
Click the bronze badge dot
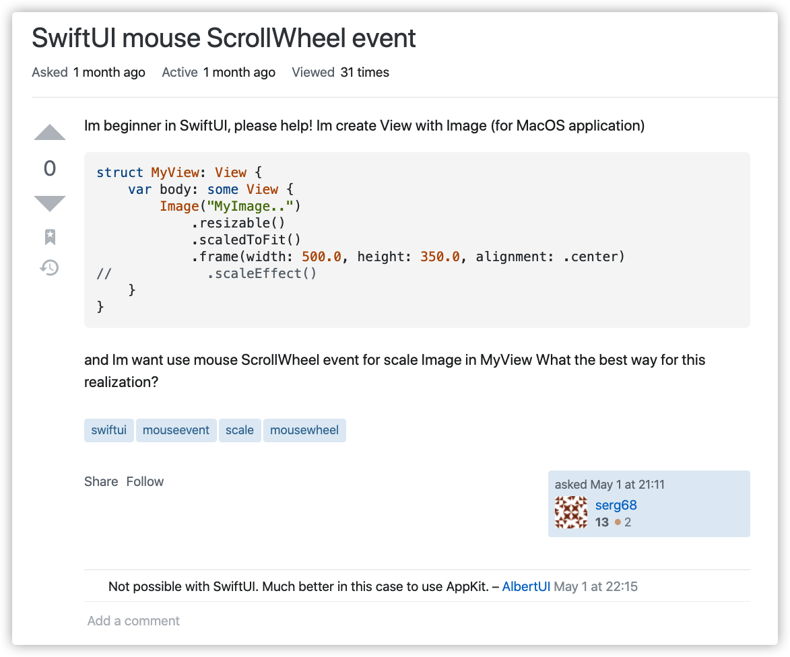(618, 522)
